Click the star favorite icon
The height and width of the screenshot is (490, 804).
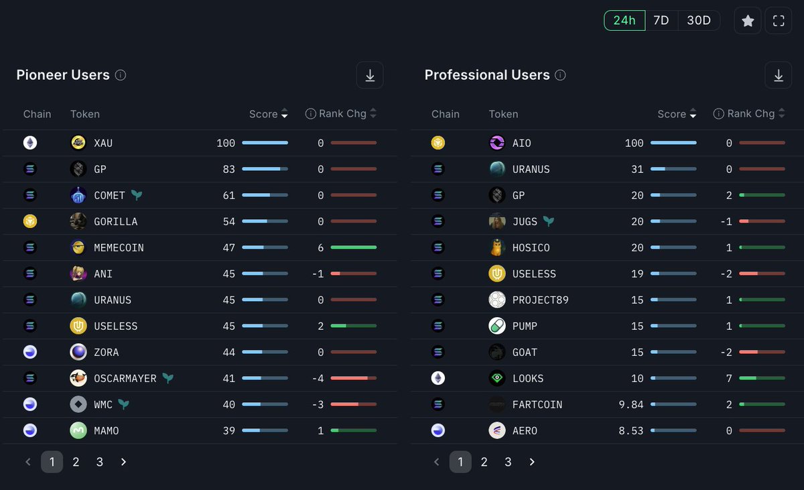748,21
